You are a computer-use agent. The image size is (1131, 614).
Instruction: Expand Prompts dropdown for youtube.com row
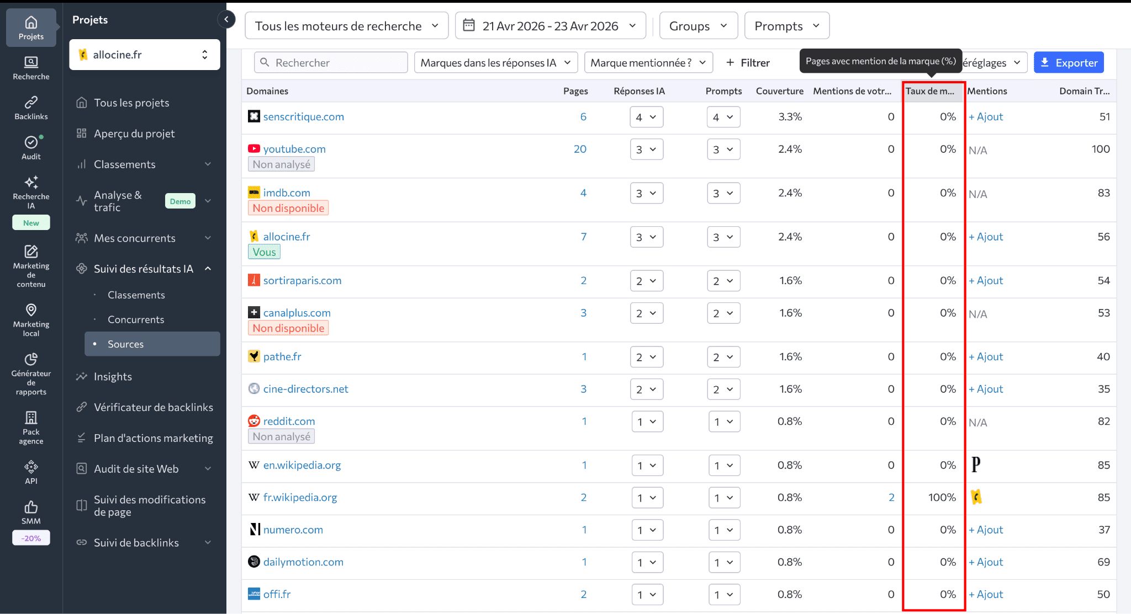click(x=723, y=150)
